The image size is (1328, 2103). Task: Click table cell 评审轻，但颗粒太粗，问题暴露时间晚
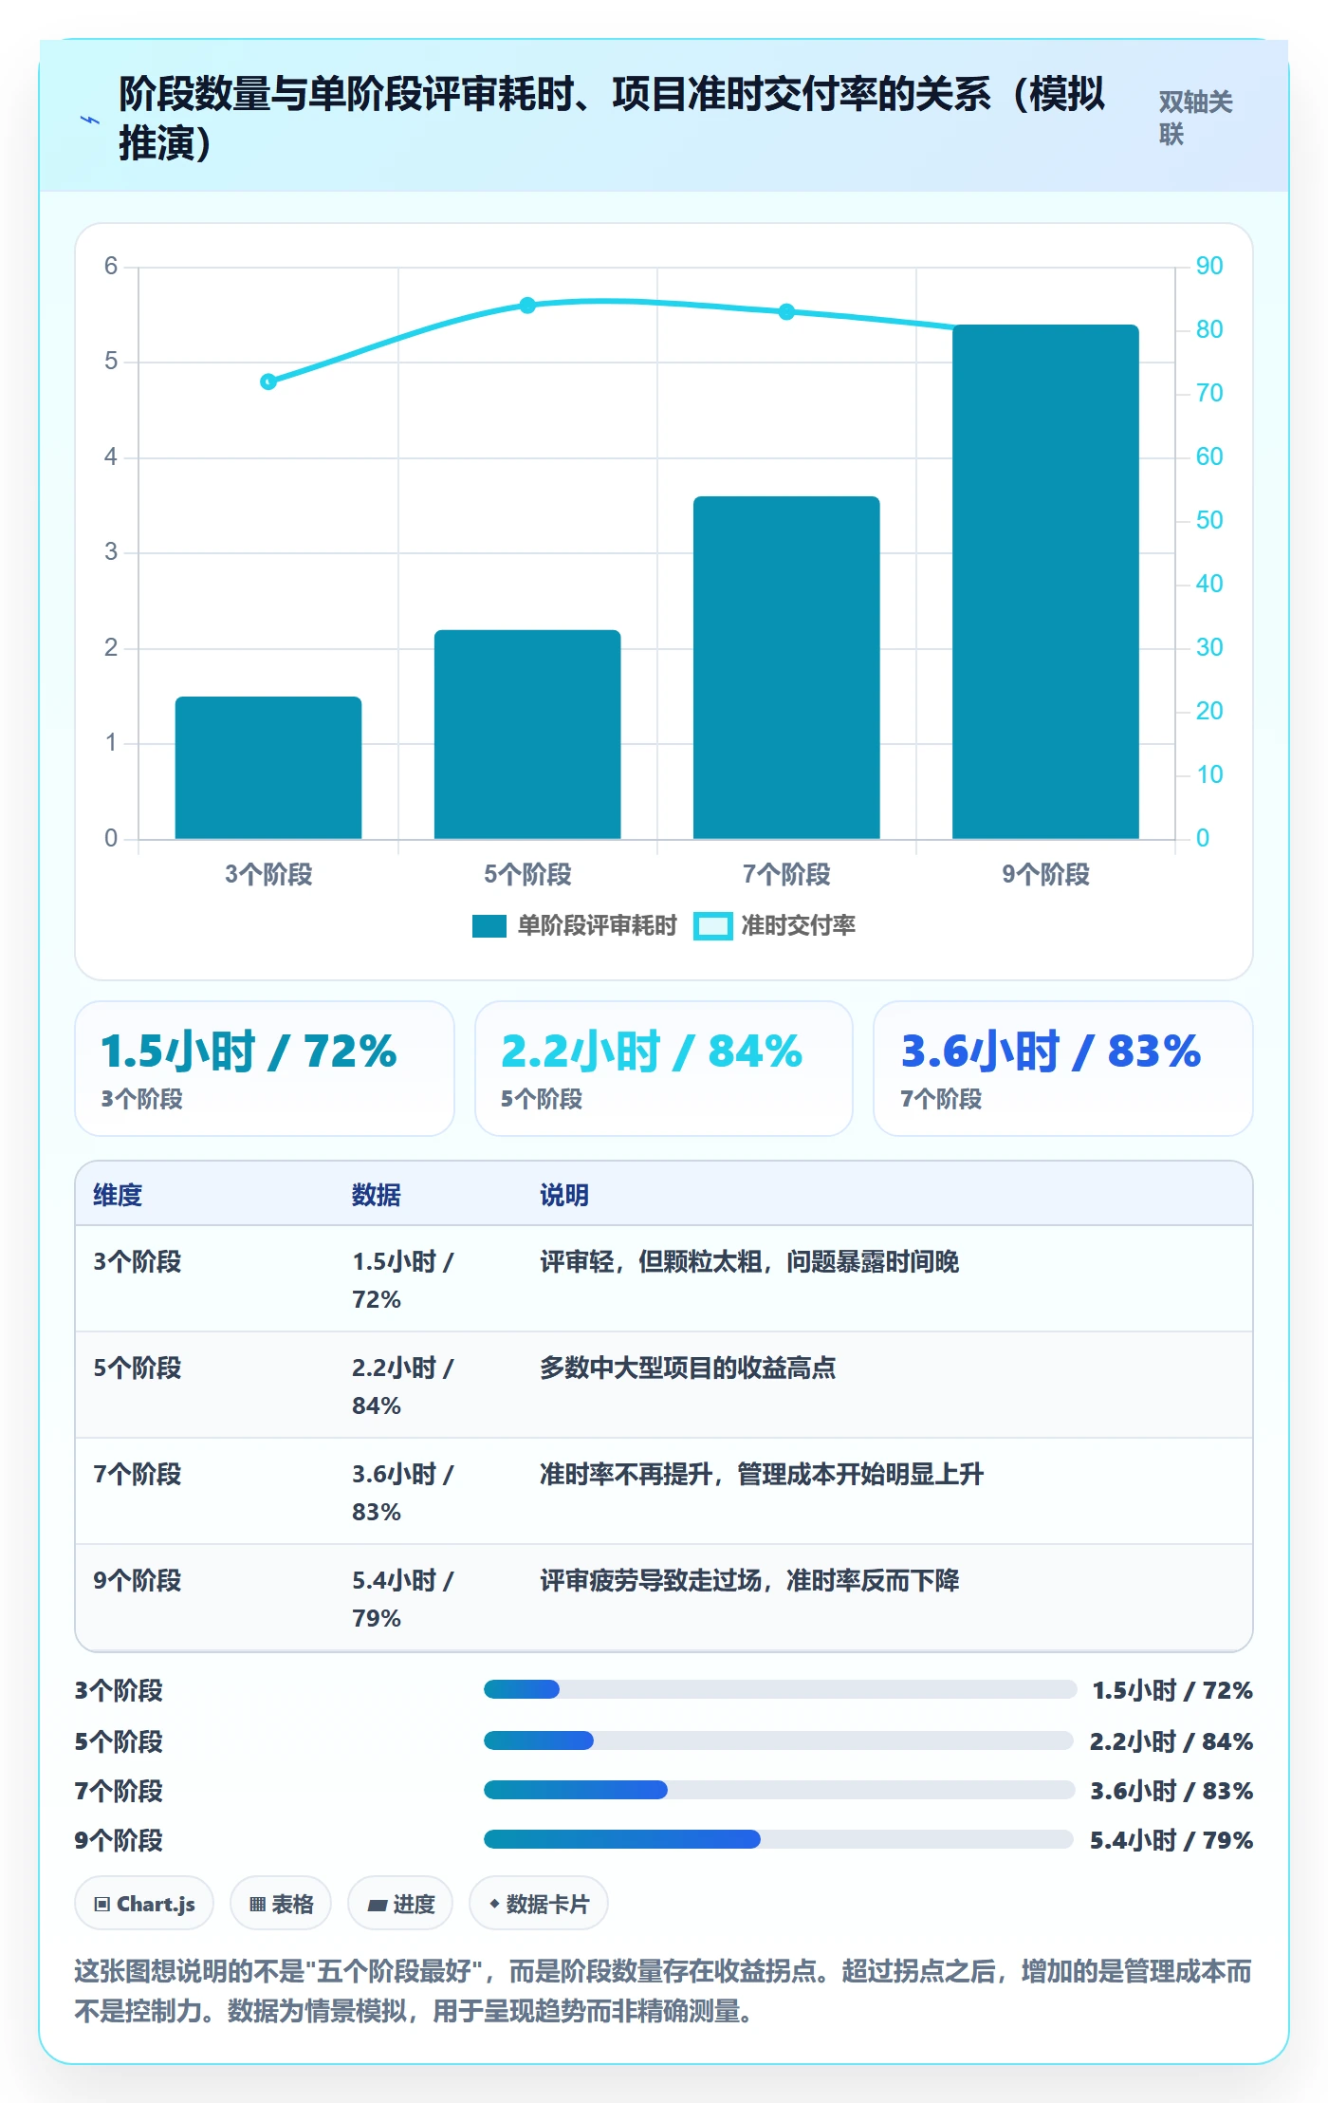click(x=749, y=1261)
